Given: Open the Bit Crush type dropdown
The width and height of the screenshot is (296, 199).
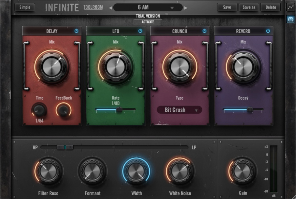Looking at the screenshot, I should pos(180,110).
